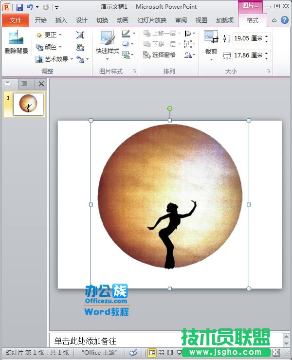Open the File (文件) tab
The image size is (292, 360).
15,20
